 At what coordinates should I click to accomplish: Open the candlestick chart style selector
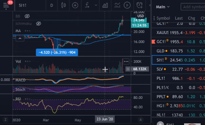63,5
